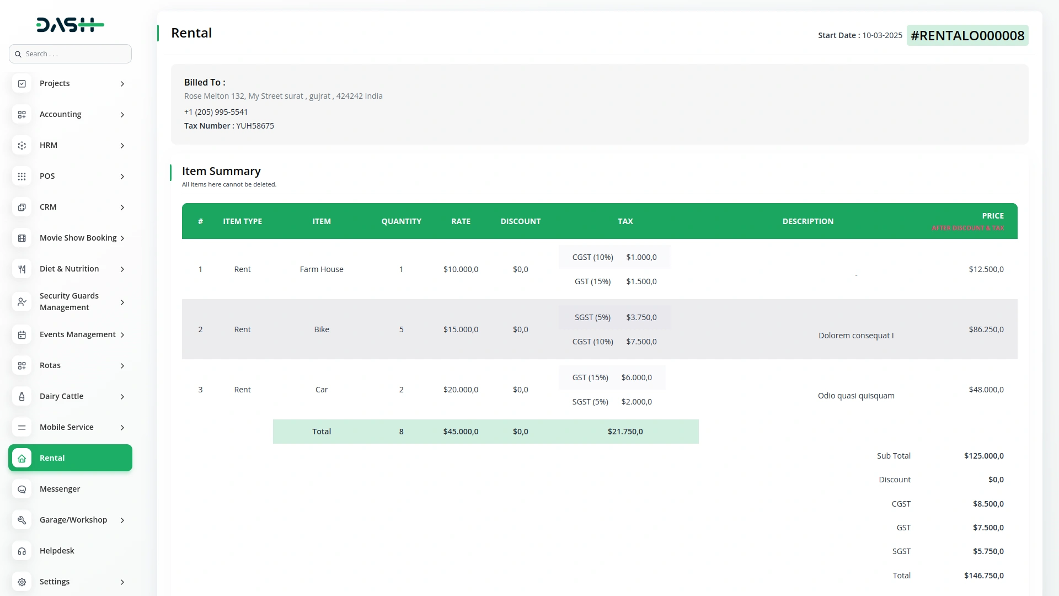Click the Events Management calendar icon

[x=22, y=335]
